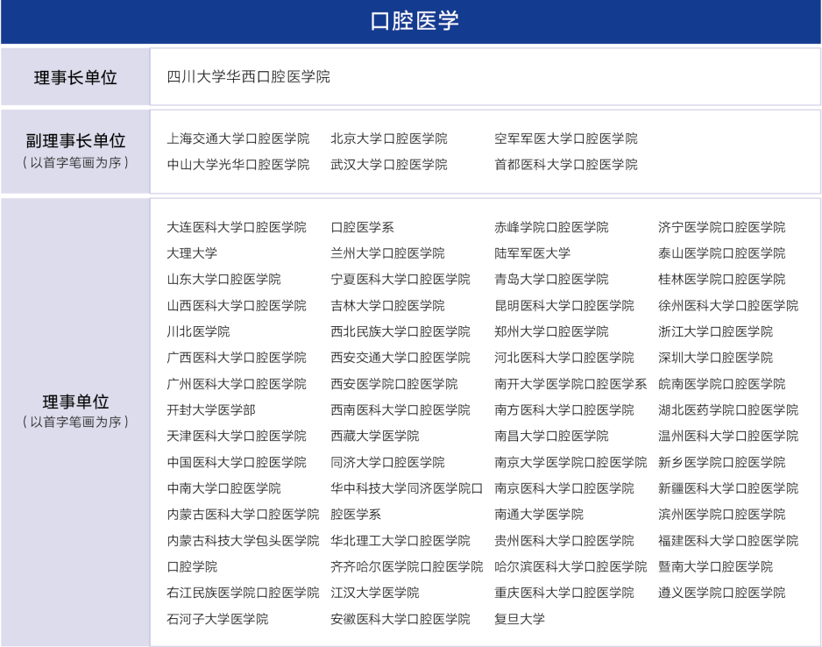Screen dimensions: 822x647
Task: Click '西北民族大学口腔医学院' entry
Action: [x=400, y=331]
